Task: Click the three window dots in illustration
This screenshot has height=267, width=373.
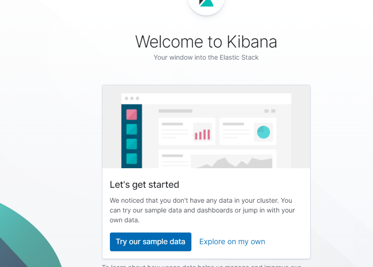Action: [132, 98]
